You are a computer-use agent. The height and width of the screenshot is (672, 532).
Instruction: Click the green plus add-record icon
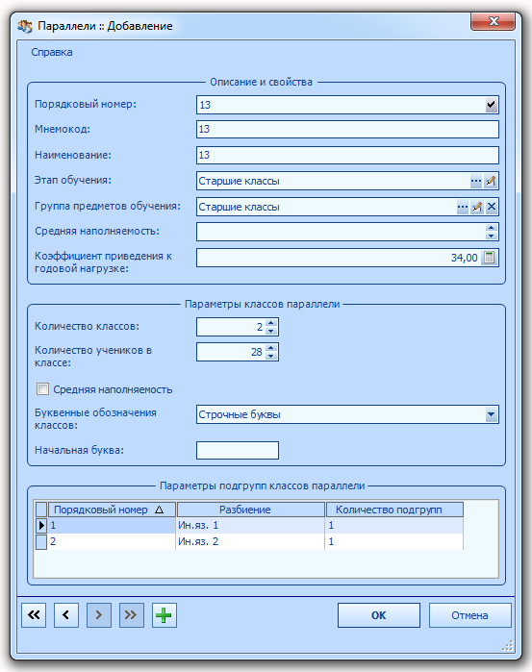click(x=164, y=615)
